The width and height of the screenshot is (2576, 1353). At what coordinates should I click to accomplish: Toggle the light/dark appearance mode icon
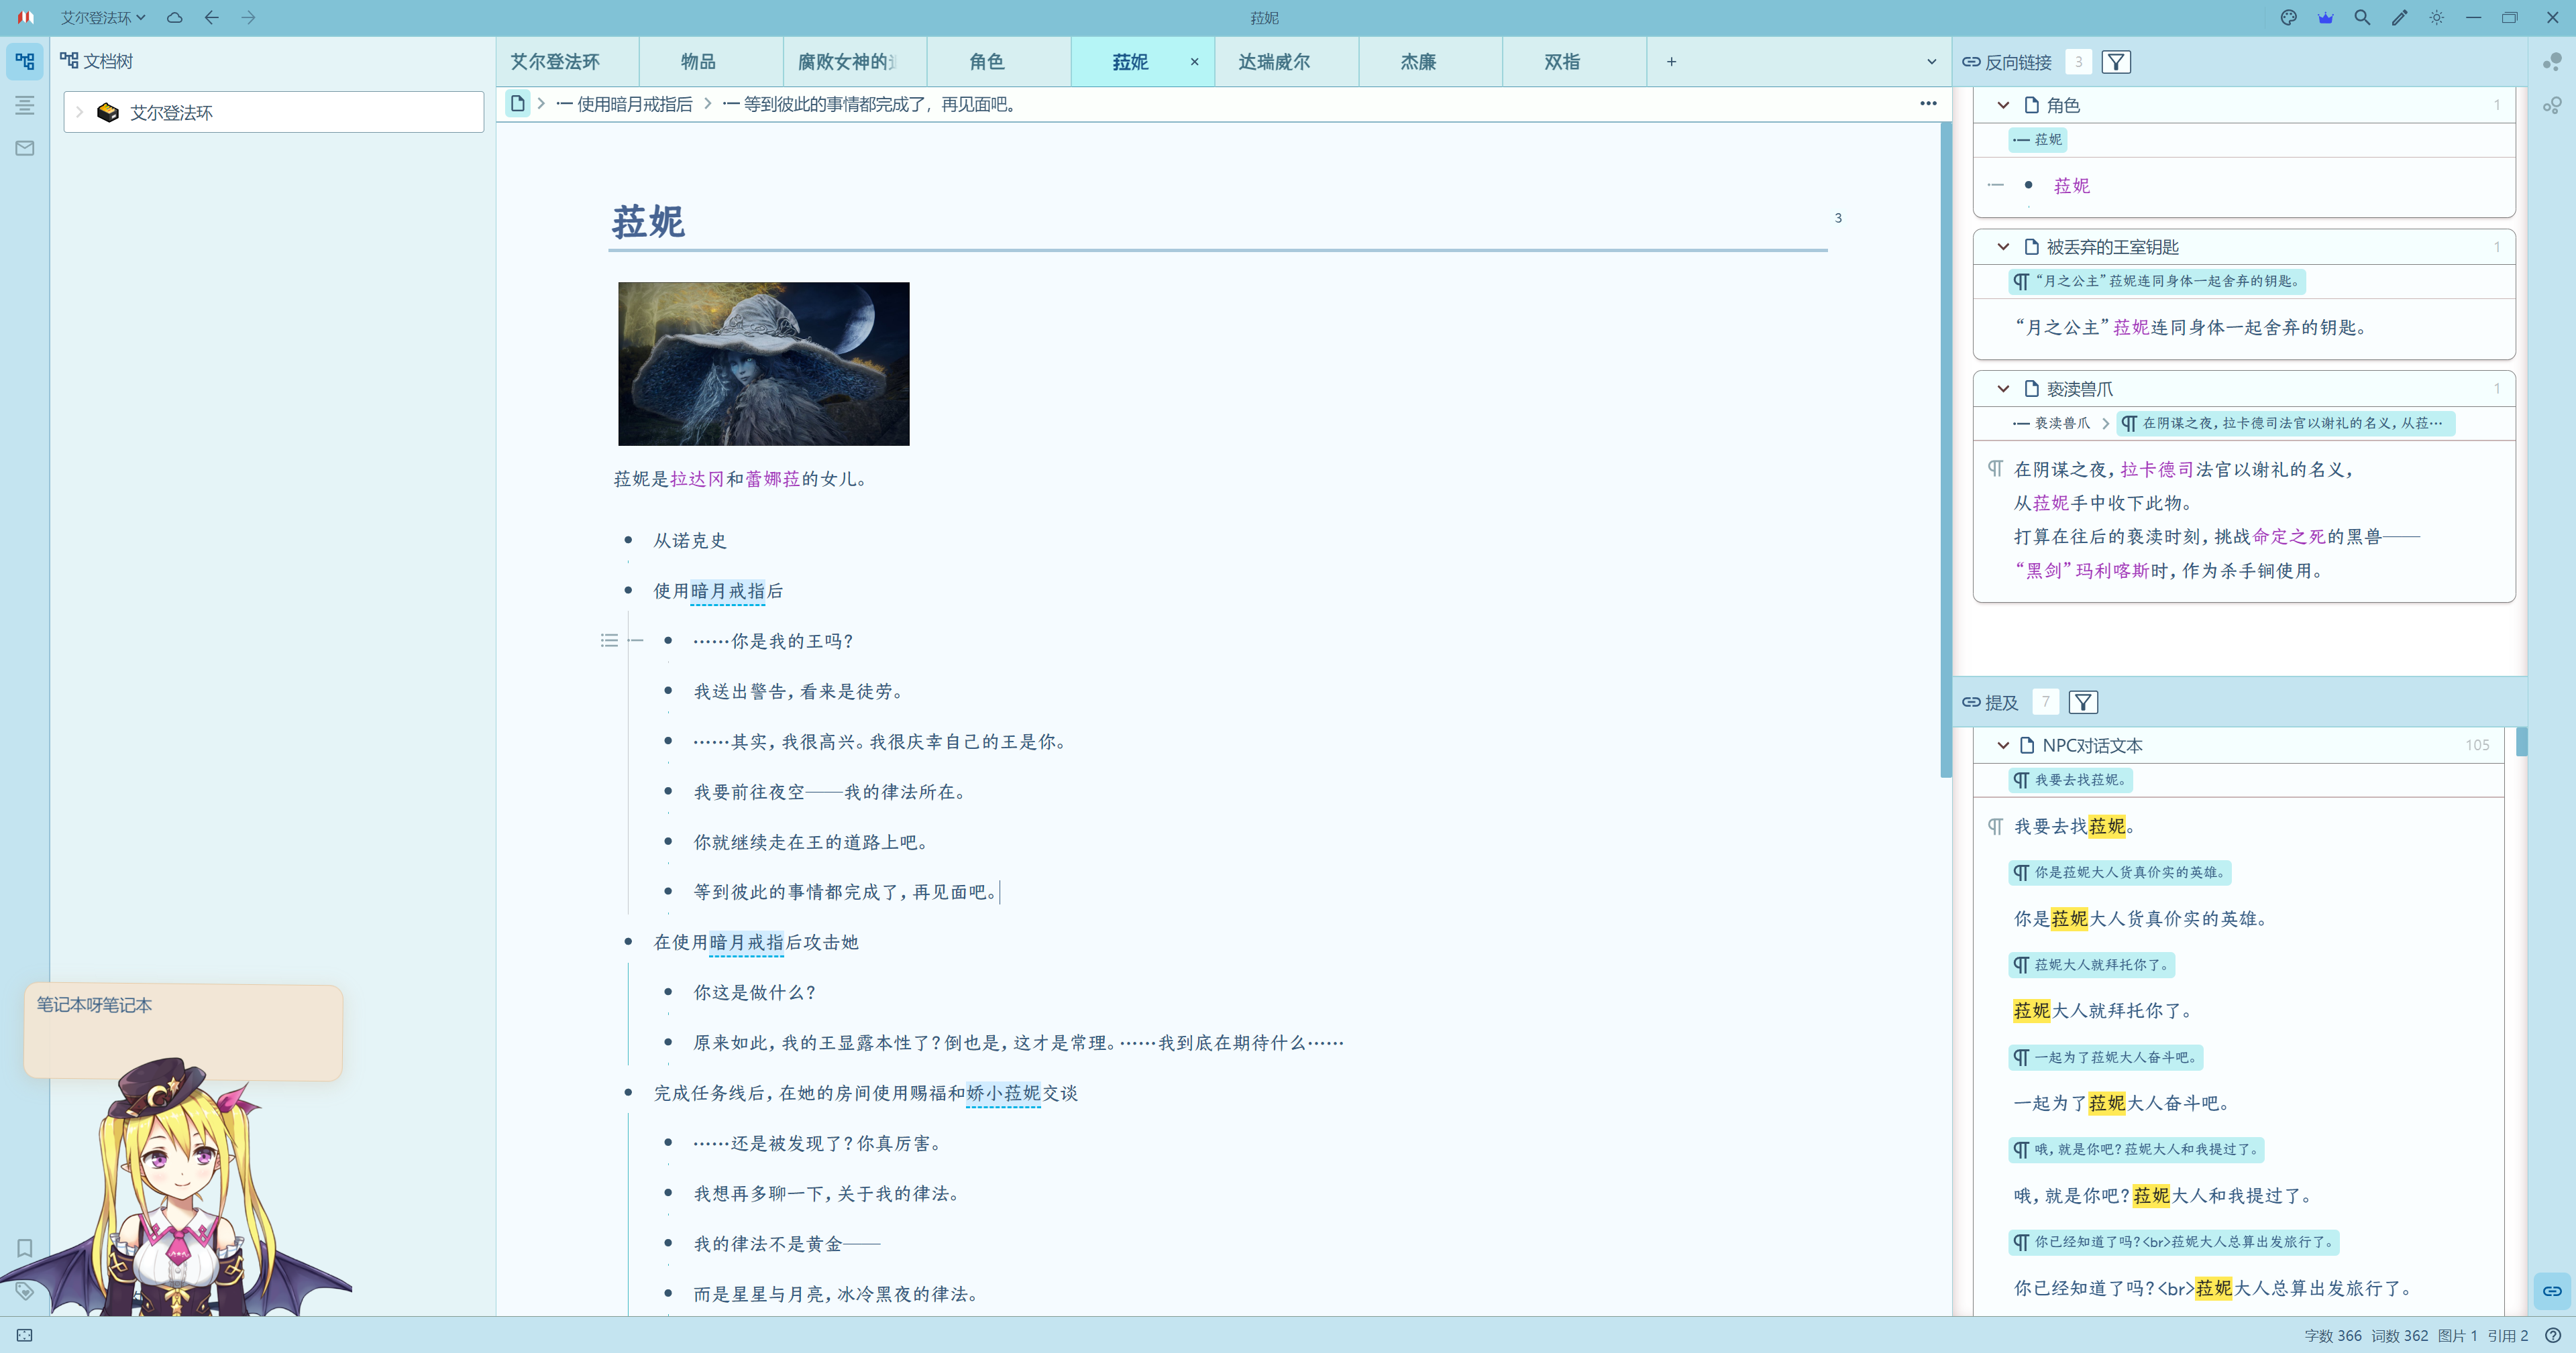(x=2436, y=17)
